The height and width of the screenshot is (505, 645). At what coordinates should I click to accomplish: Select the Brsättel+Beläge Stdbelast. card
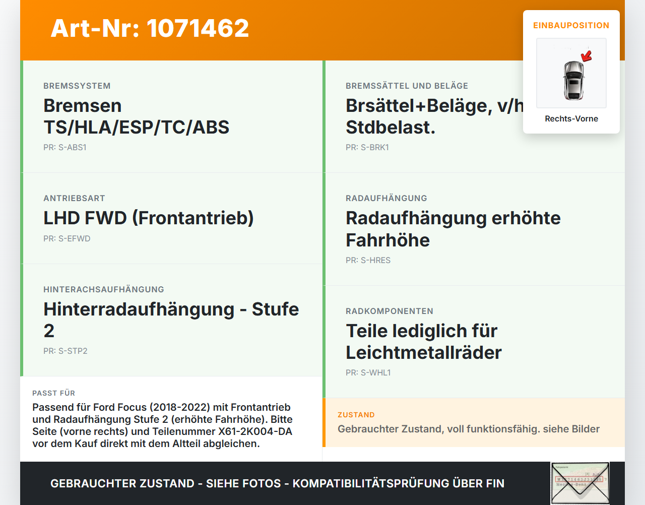[474, 116]
